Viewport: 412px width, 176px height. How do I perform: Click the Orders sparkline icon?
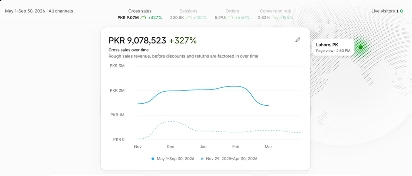tap(231, 18)
